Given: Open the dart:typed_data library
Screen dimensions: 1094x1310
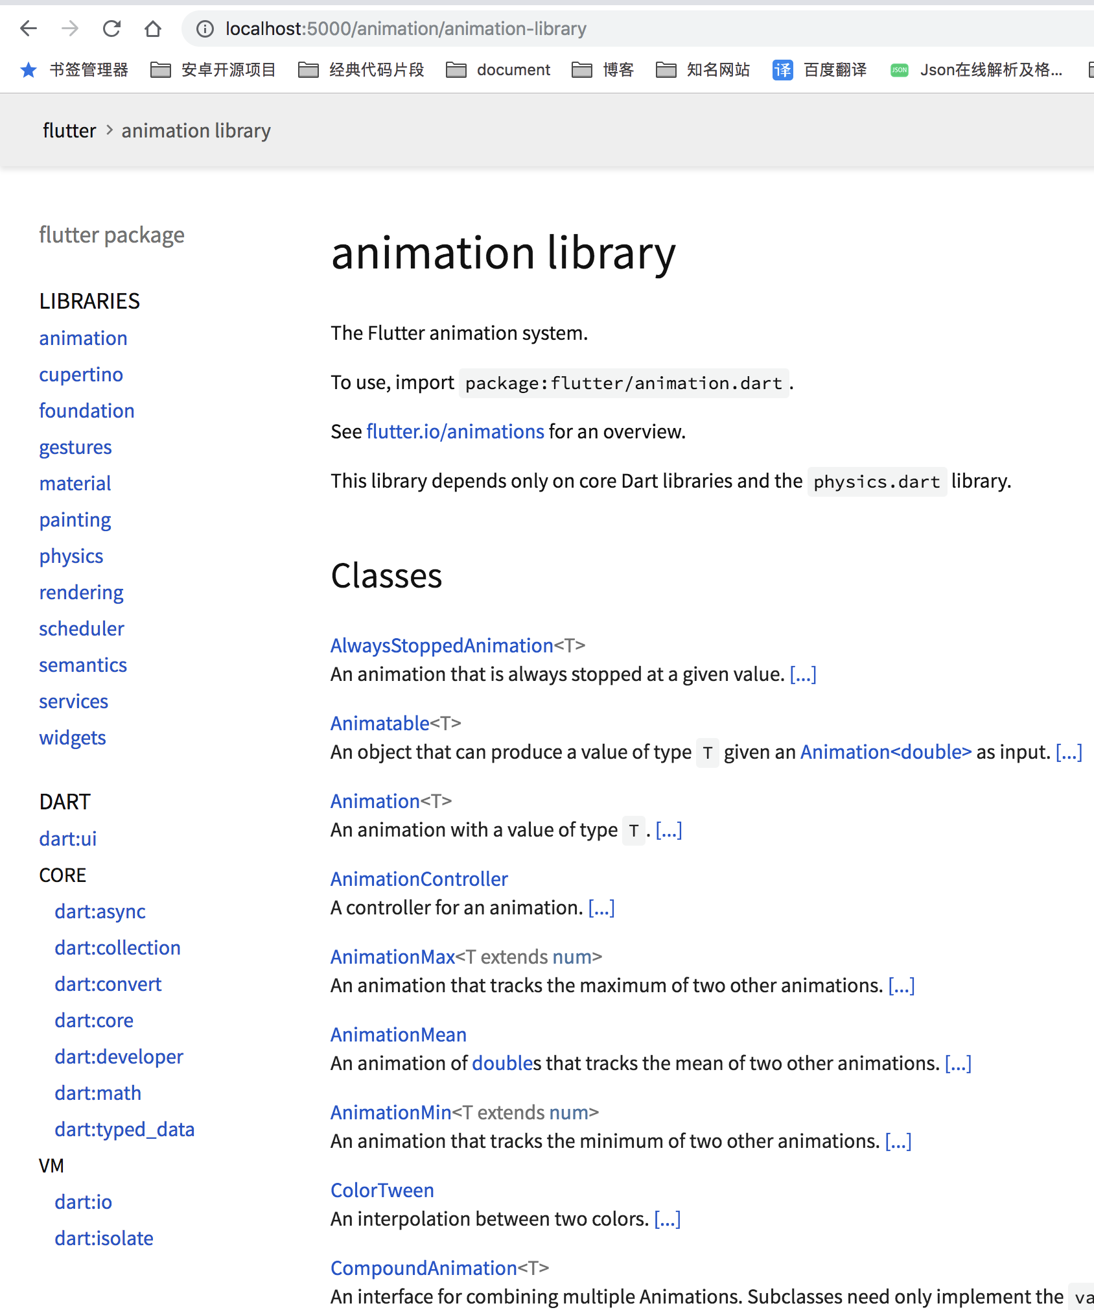Looking at the screenshot, I should click(x=124, y=1129).
